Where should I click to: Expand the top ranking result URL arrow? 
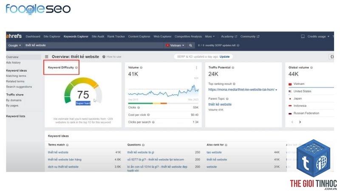pos(276,90)
